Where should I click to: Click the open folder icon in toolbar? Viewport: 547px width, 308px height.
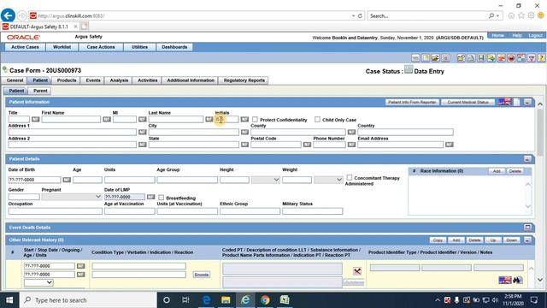point(435,58)
